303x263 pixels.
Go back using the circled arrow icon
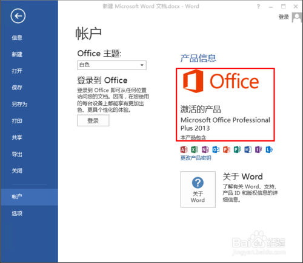pos(18,16)
